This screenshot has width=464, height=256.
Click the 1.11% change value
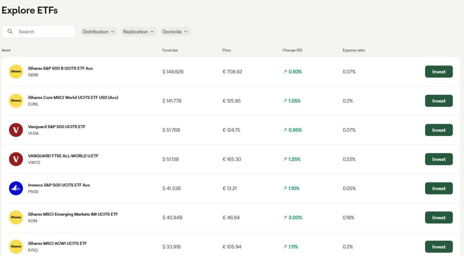[293, 247]
